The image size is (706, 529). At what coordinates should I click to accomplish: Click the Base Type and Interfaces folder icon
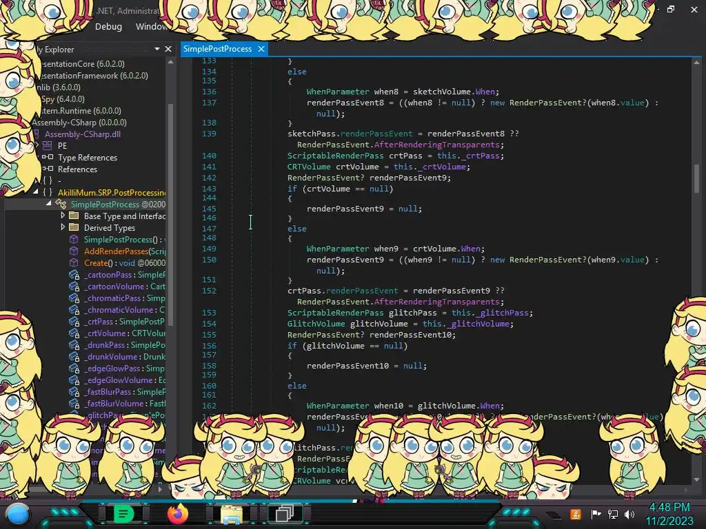[74, 216]
